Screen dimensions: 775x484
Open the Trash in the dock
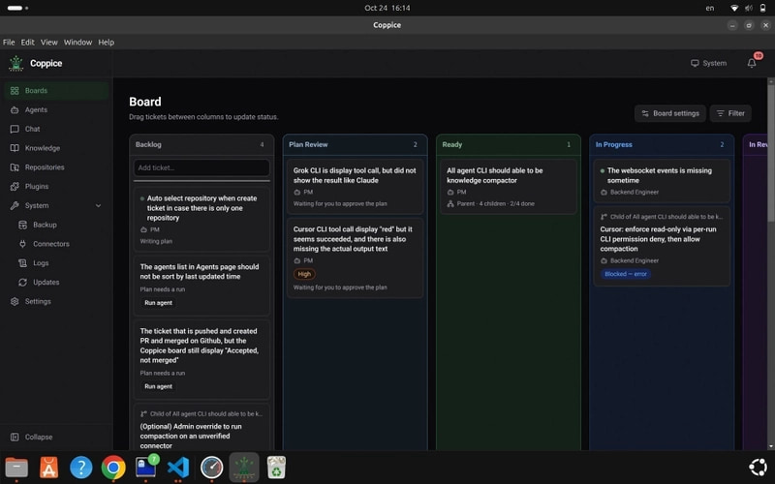[276, 468]
